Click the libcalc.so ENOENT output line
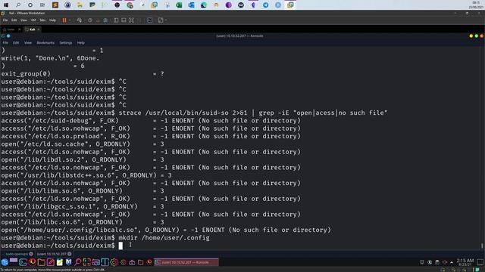This screenshot has height=272, width=485. (x=166, y=230)
